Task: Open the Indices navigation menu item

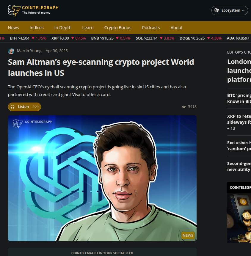Action: 37,28
